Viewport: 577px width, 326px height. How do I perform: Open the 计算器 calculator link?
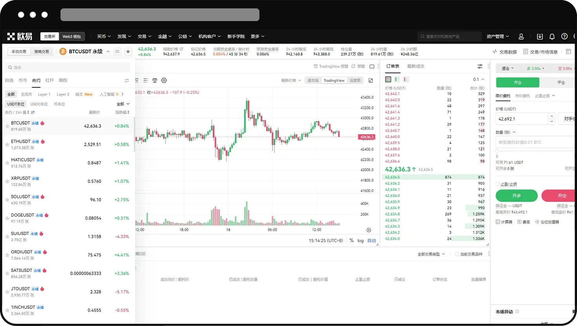(504, 222)
